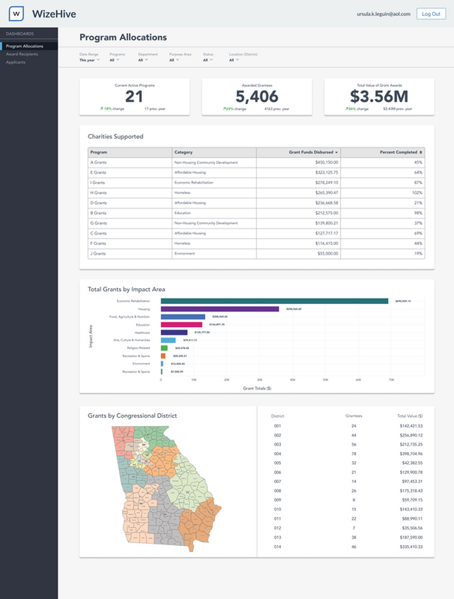Image resolution: width=454 pixels, height=599 pixels.
Task: Click the Percent Completed sort arrows
Action: point(421,153)
